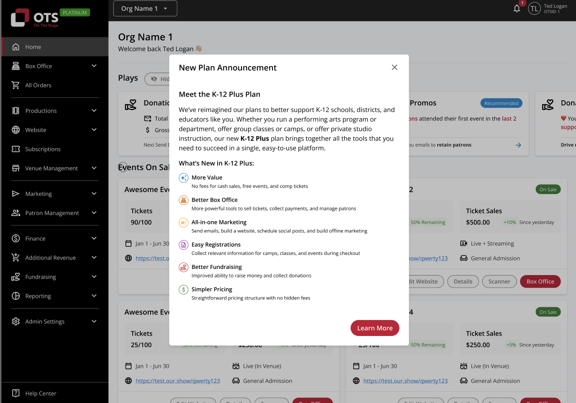Click the arrow on the retain patrons card
Image resolution: width=576 pixels, height=403 pixels.
click(518, 145)
